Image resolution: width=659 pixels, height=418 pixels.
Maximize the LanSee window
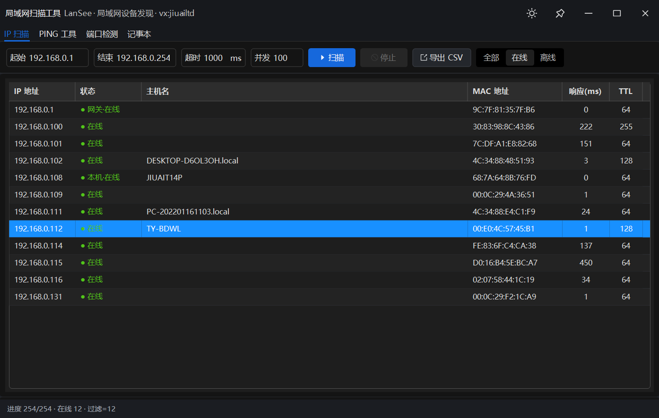click(x=617, y=13)
